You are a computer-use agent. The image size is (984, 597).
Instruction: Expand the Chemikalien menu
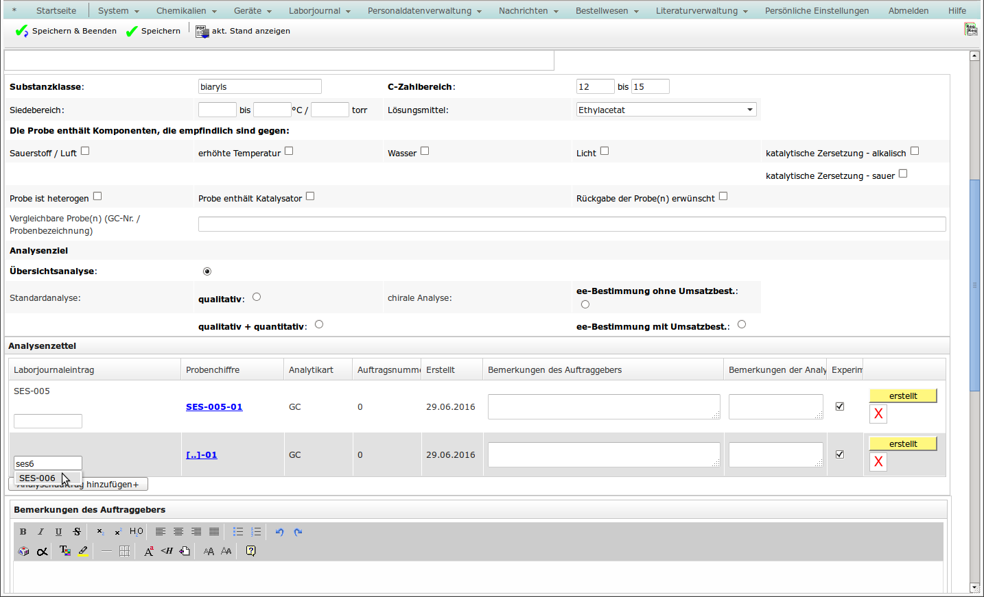(185, 11)
